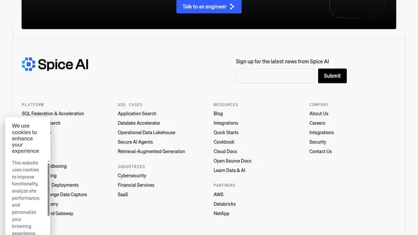This screenshot has height=235, width=418.
Task: Go to Quick Starts page
Action: 226,133
